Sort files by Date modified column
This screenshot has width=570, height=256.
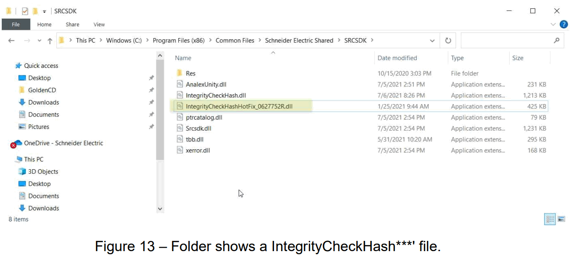coord(397,58)
